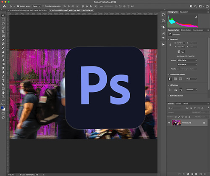
Task: Click the lock icon on Hintergrund layer
Action: (x=204, y=123)
